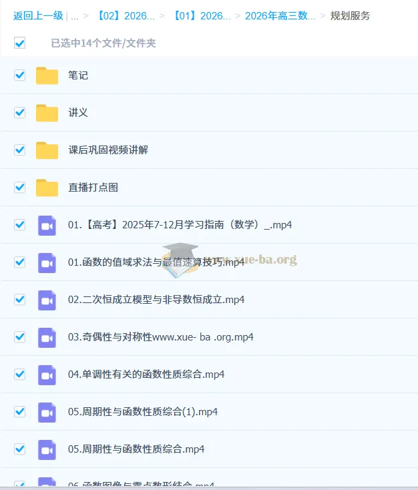The image size is (418, 490).
Task: Open folder name 课后巩固视频讲解
Action: click(108, 150)
